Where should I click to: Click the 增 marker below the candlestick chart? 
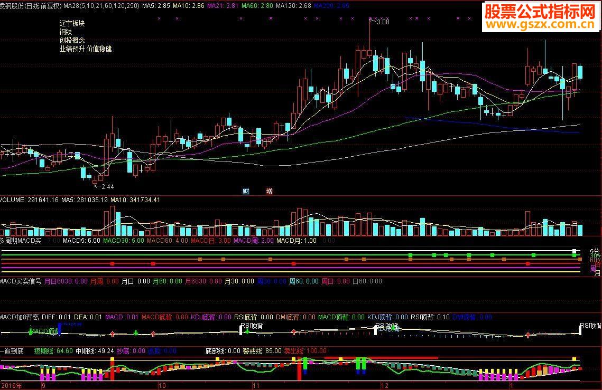tap(269, 191)
